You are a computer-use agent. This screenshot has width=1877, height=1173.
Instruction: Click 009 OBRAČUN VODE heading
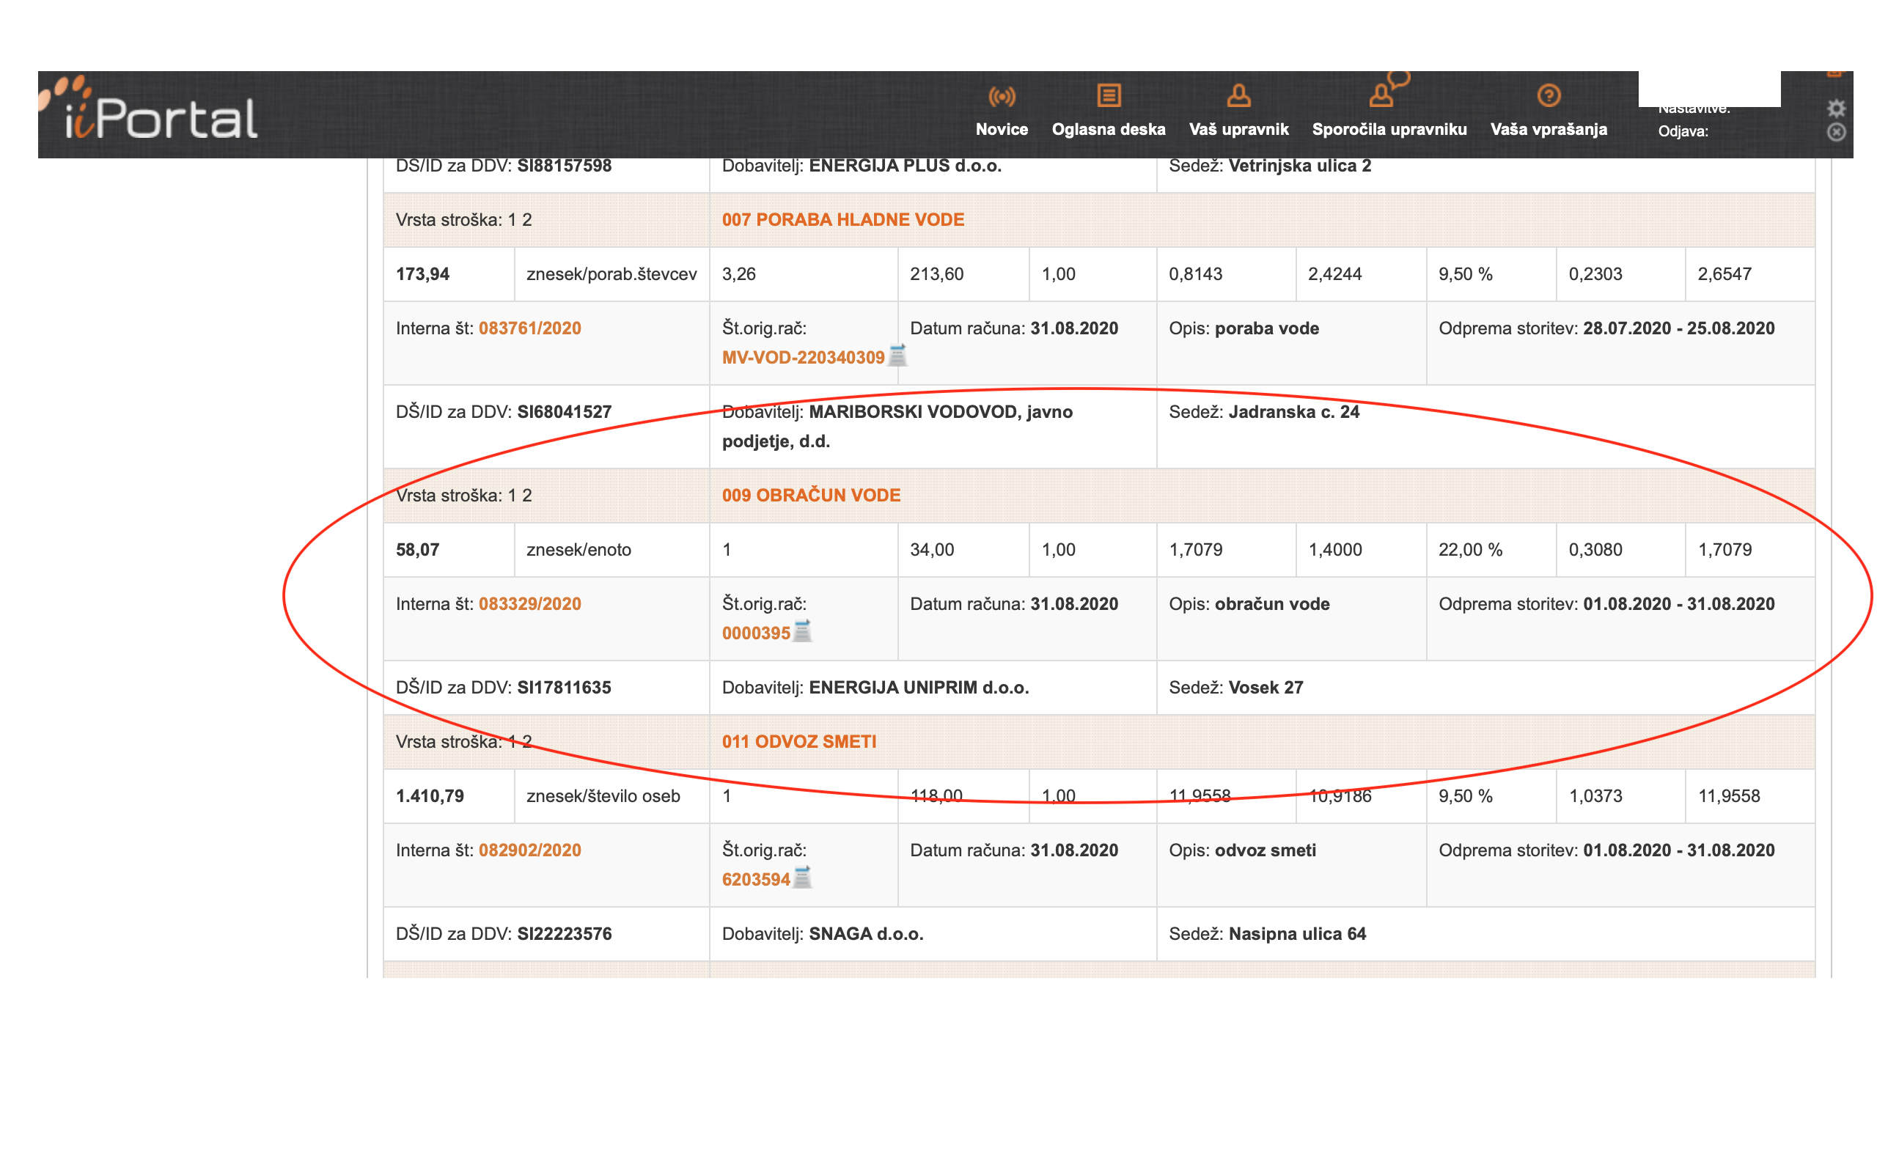[x=810, y=495]
